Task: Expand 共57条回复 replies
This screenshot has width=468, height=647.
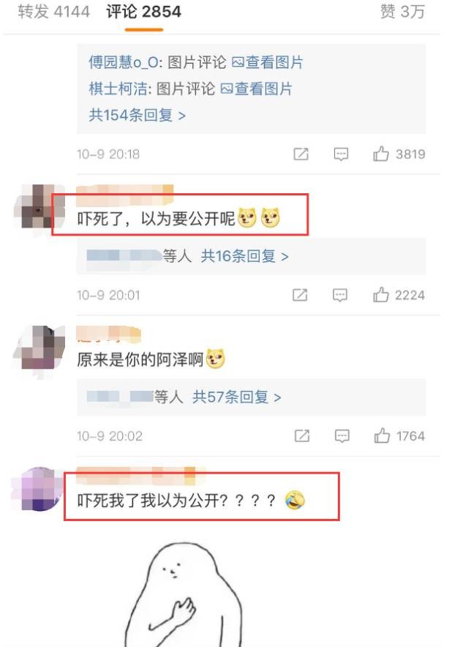Action: coord(237,397)
